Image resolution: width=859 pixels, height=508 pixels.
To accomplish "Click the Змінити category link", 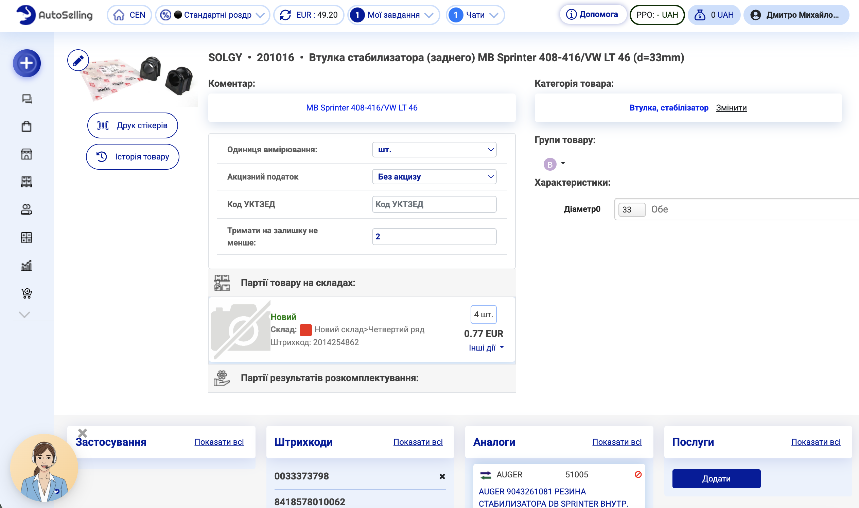I will [731, 108].
